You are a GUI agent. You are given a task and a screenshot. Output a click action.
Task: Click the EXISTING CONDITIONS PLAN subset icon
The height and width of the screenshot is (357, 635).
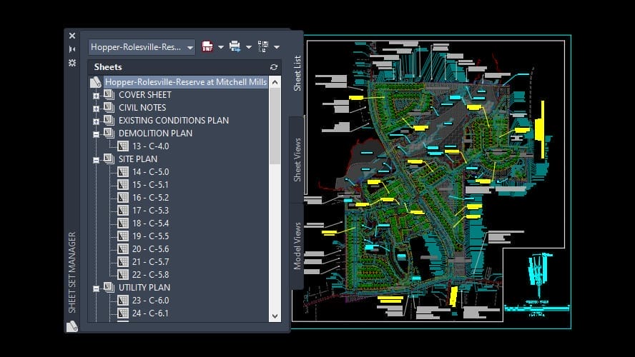109,120
